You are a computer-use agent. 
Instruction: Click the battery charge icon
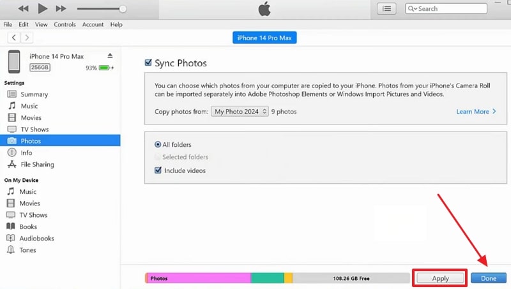[x=105, y=68]
